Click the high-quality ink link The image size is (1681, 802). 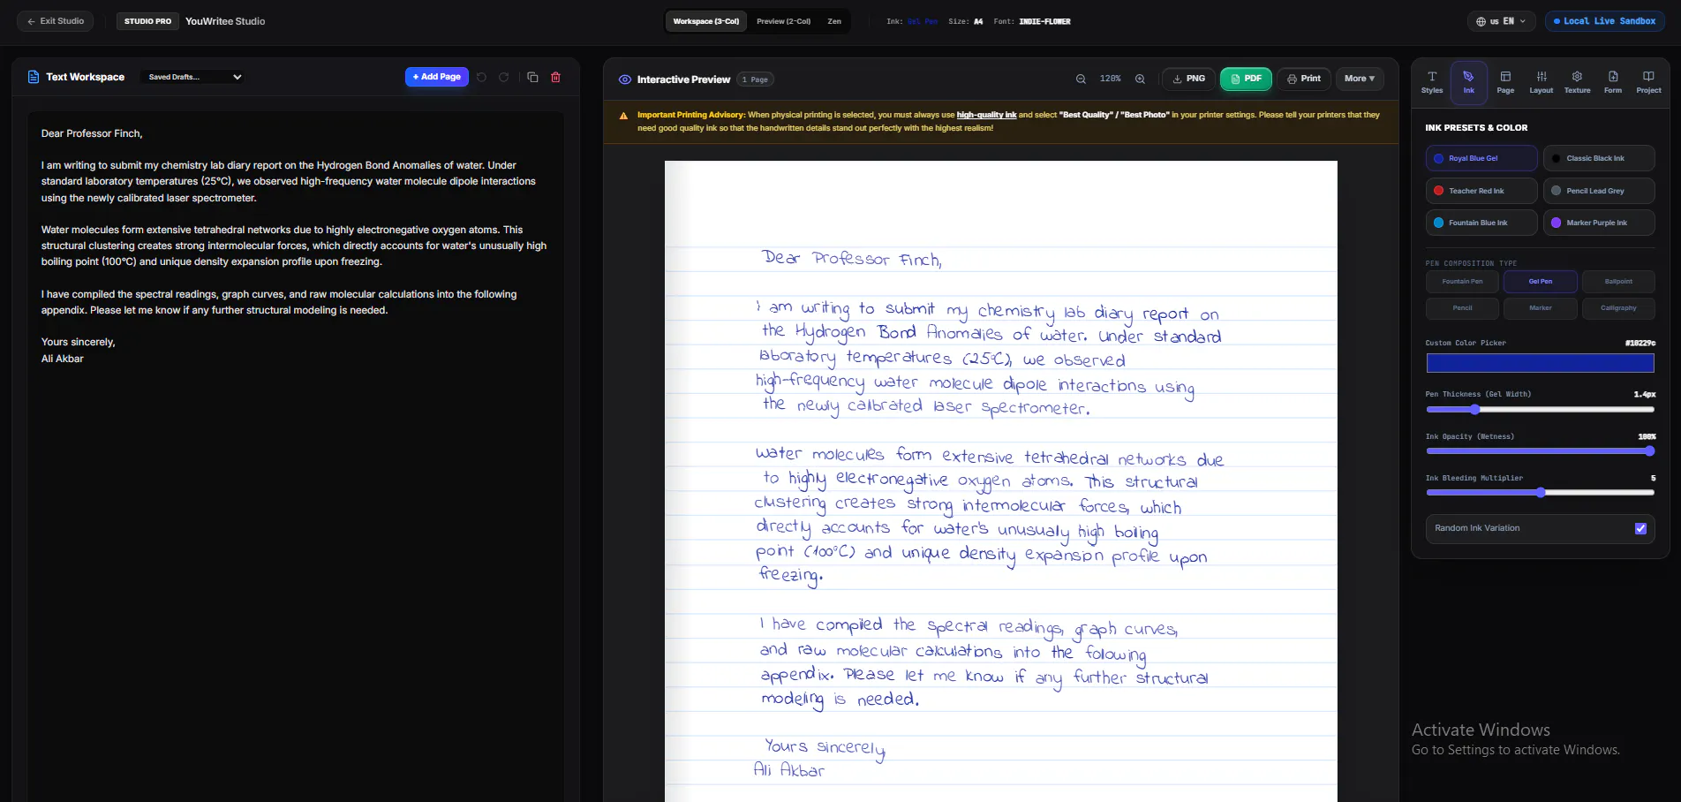point(986,115)
